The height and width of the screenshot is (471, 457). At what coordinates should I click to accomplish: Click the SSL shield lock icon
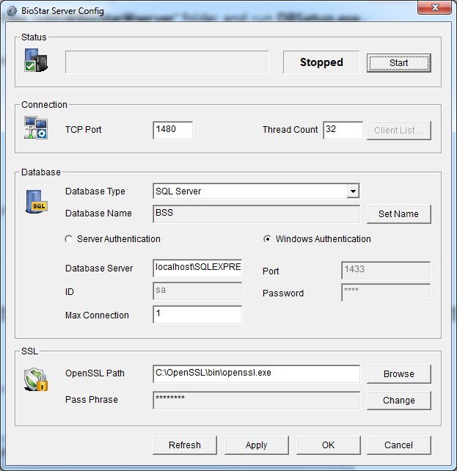(x=36, y=378)
